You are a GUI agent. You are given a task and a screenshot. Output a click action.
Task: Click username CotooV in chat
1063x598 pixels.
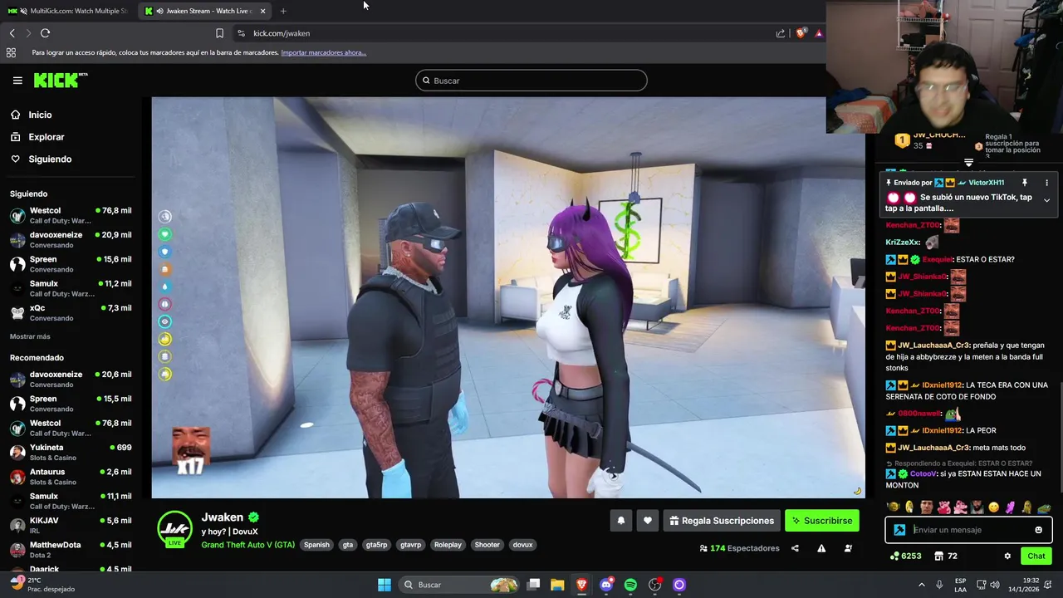coord(923,473)
